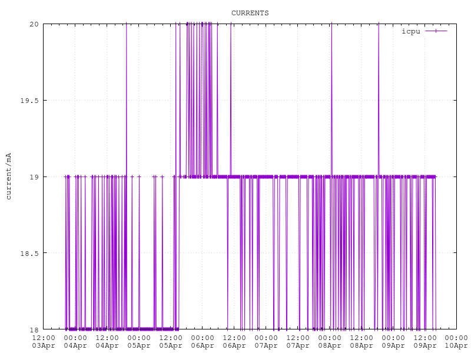This screenshot has height=353, width=471.
Task: Click the 00:00 08Apr x-axis label
Action: coord(330,342)
